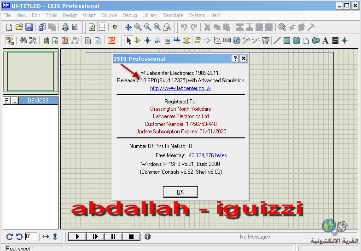
Task: Open the decompose hammer tool
Action: coord(311,28)
